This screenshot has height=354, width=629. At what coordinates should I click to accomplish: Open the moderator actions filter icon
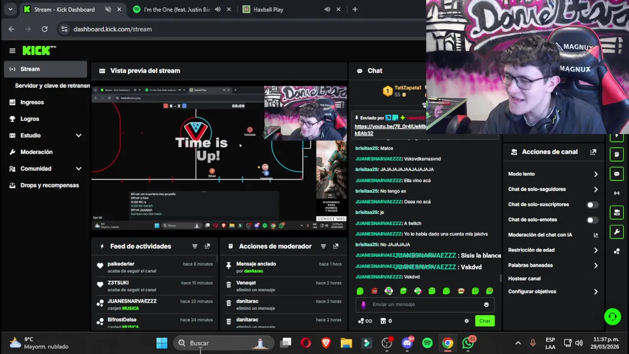pos(323,246)
